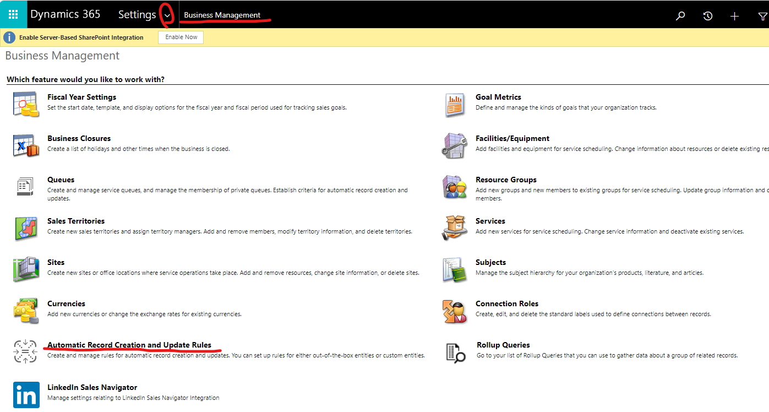Viewport: 769px width, 412px height.
Task: Open recently viewed items history icon
Action: [708, 16]
